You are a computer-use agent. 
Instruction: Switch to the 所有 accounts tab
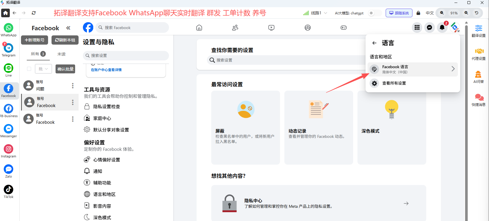click(x=38, y=54)
